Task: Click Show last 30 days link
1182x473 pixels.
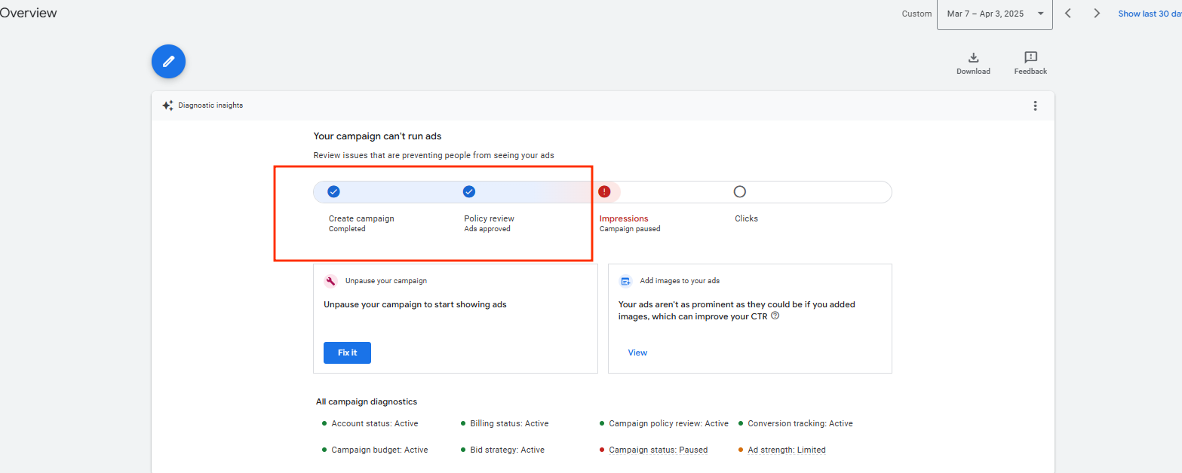Action: pos(1149,14)
